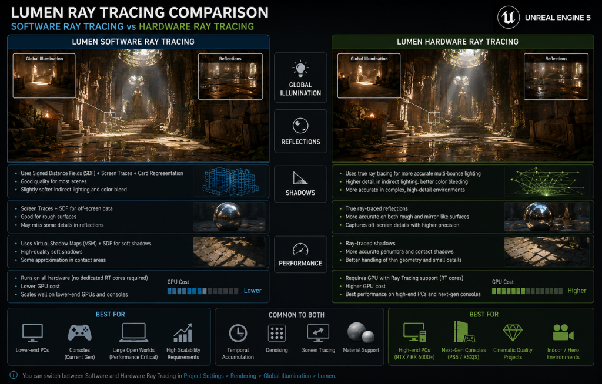Screen dimensions: 602x384
Task: Click the green "Higher" GPU cost label
Action: click(x=577, y=291)
